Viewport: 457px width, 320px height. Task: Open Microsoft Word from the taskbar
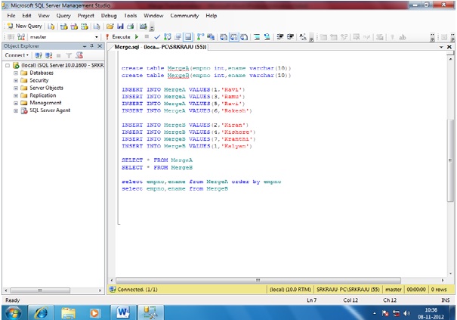[123, 312]
